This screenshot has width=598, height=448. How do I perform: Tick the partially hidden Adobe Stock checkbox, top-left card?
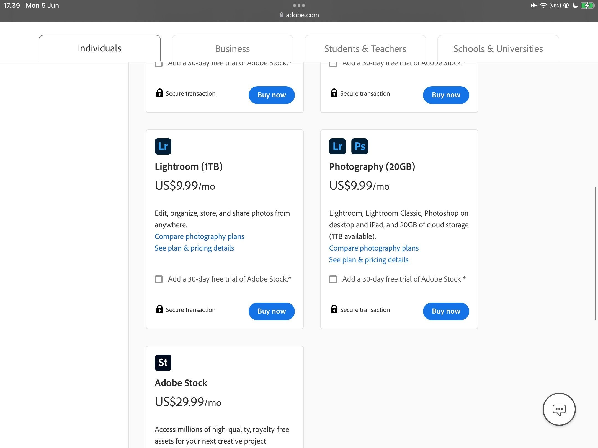tap(159, 64)
